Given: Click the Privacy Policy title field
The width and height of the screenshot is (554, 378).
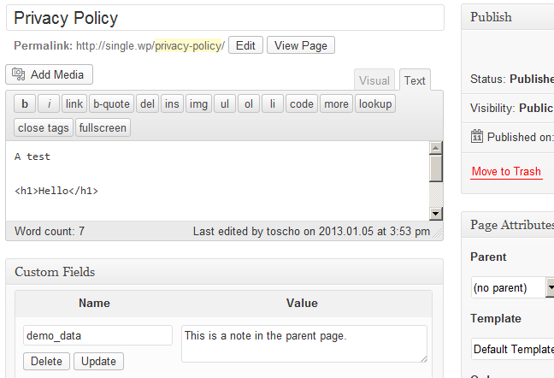Looking at the screenshot, I should pos(225,18).
